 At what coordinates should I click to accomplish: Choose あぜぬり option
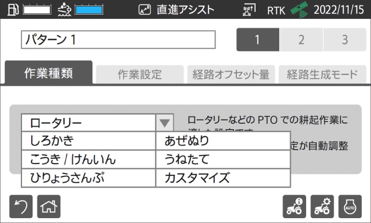tap(223, 140)
